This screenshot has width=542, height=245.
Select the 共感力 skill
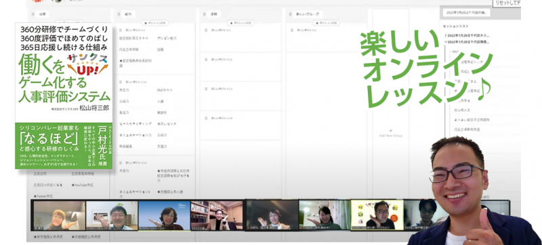[124, 171]
